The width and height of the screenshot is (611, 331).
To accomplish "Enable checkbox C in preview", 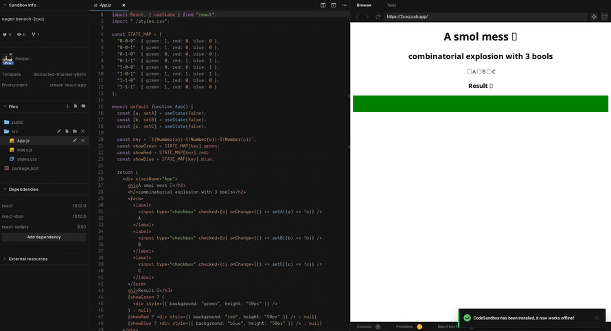I will click(x=489, y=71).
